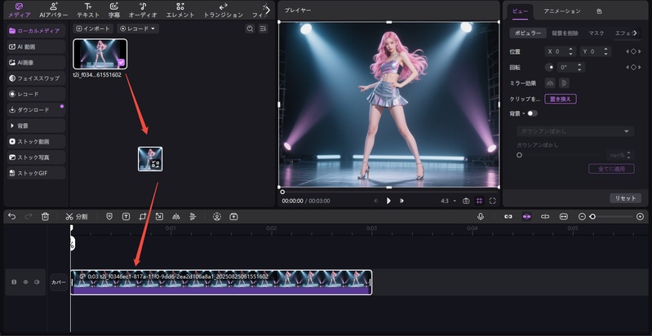Click the player progress scrubber handle
The image size is (652, 336).
[x=282, y=192]
